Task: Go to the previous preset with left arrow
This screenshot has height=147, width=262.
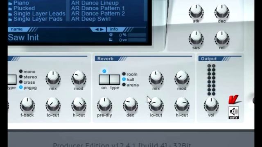Action: [97, 29]
